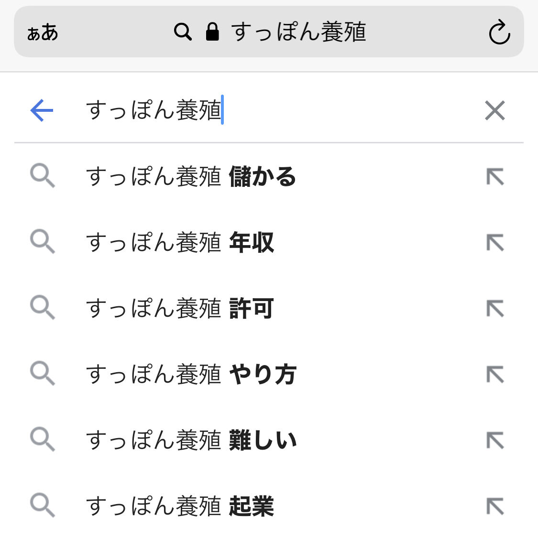Viewport: 538px width, 538px height.
Task: Tap the blue back arrow
Action: (42, 110)
